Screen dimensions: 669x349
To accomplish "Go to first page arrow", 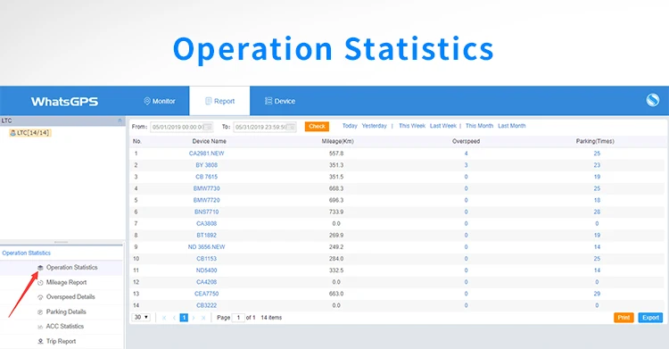I will [x=164, y=318].
